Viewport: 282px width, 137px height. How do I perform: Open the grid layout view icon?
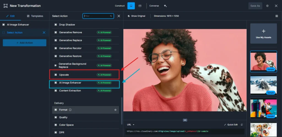tap(276, 16)
